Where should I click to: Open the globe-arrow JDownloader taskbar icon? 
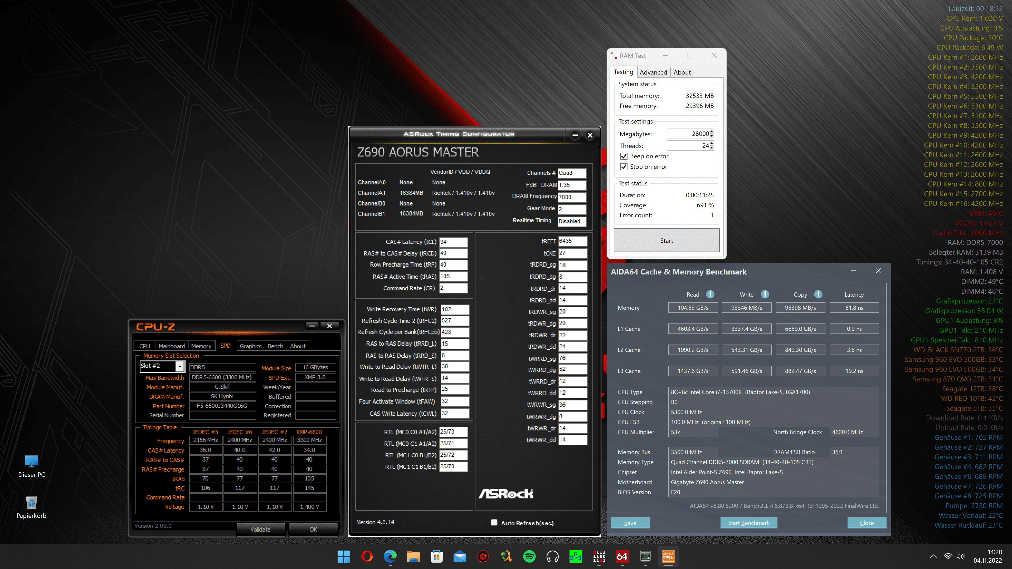(x=506, y=556)
